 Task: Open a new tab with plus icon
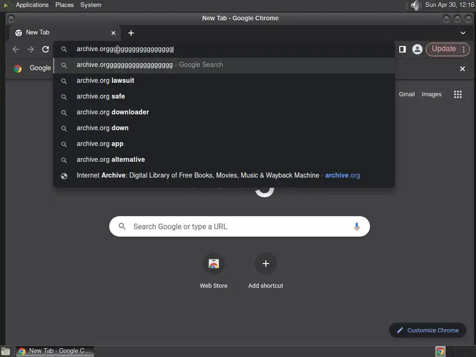pyautogui.click(x=131, y=33)
